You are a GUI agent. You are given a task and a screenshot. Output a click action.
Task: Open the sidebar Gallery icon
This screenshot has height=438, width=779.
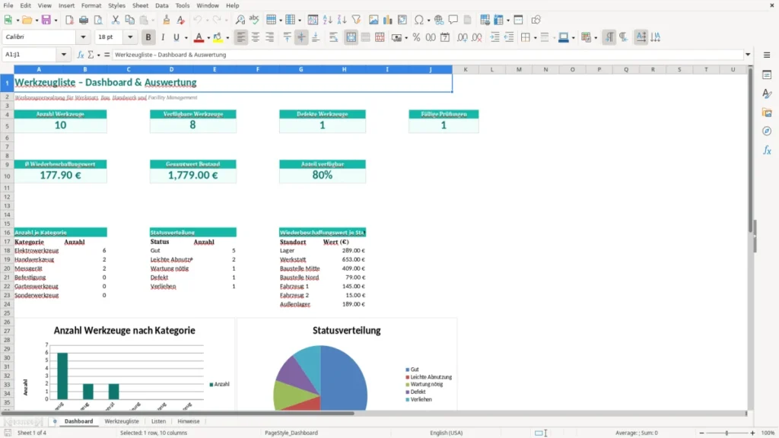tap(767, 113)
